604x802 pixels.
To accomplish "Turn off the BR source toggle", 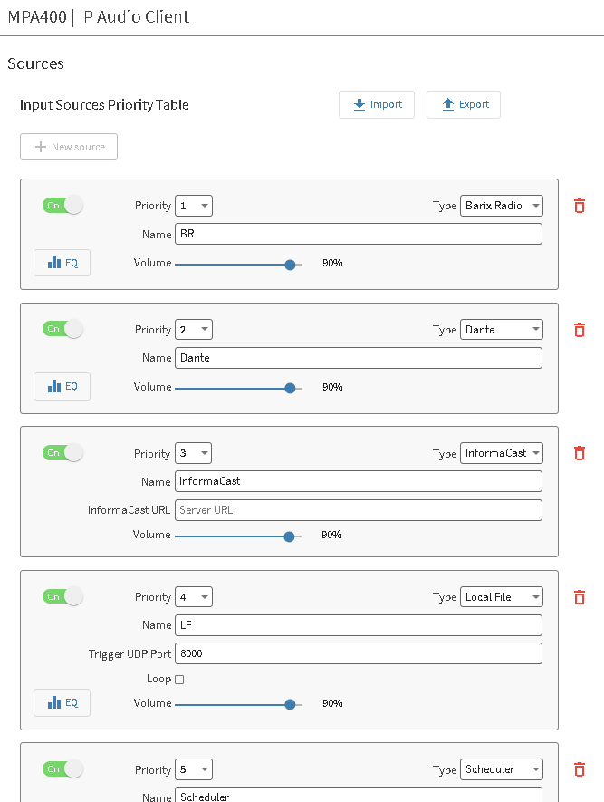I will [x=62, y=205].
